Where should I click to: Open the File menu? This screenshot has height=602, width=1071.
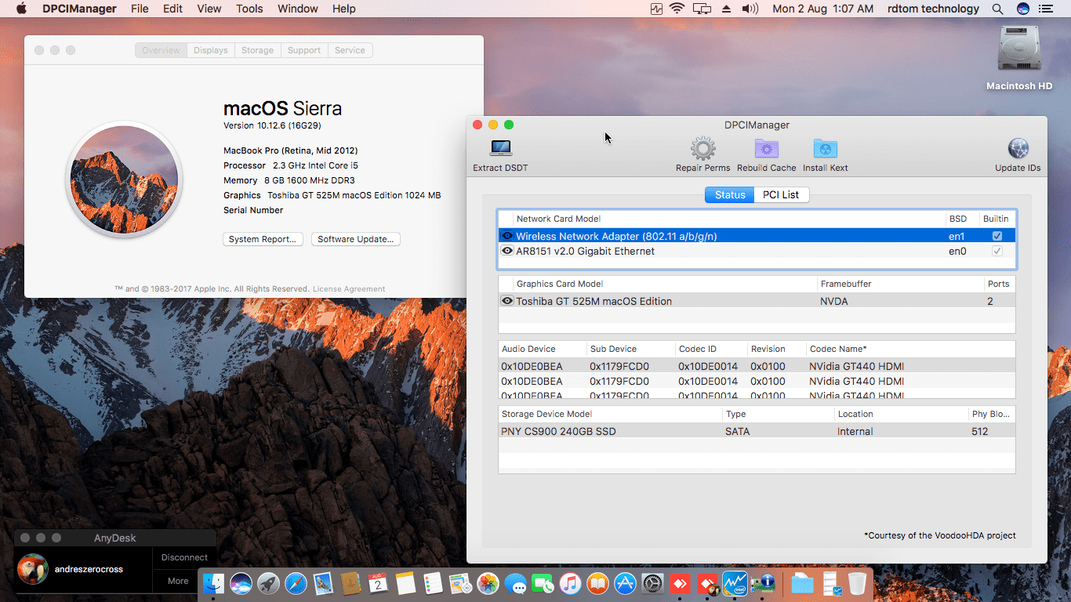[140, 9]
